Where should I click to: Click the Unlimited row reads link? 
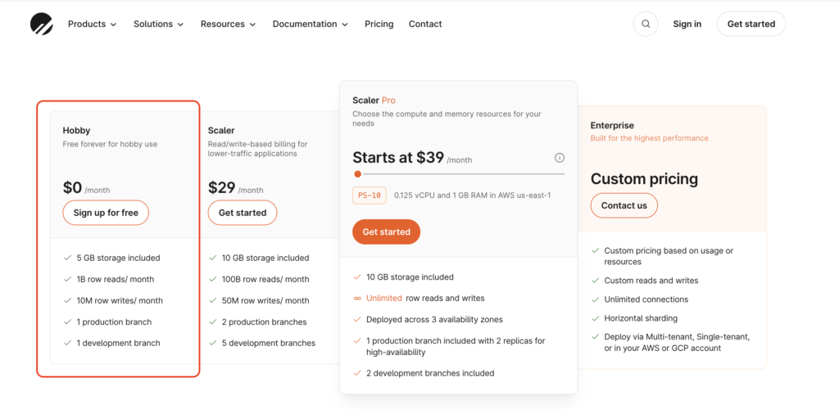point(384,299)
